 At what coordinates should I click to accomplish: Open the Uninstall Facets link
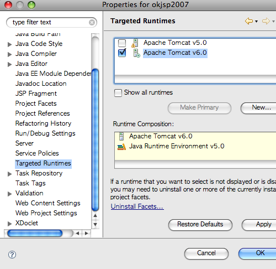137,206
